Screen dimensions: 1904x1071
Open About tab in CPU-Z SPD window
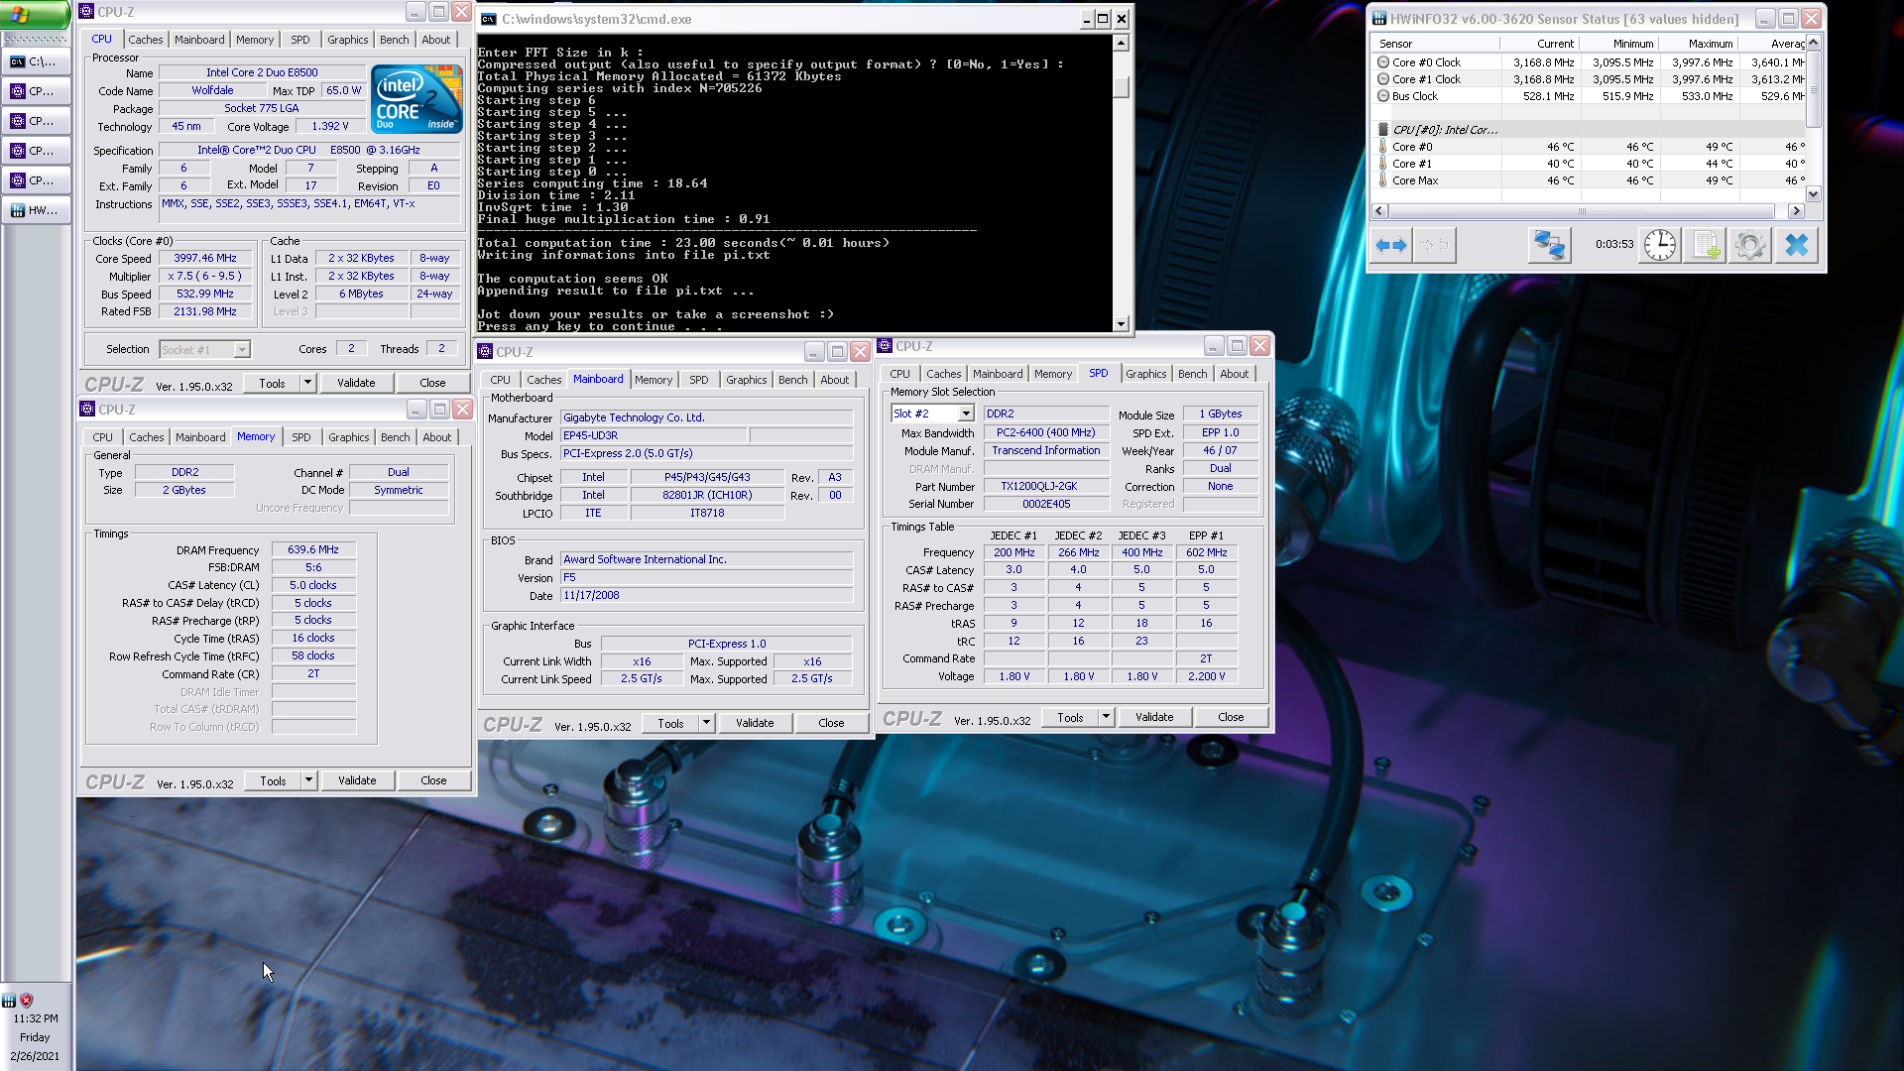click(x=1234, y=374)
